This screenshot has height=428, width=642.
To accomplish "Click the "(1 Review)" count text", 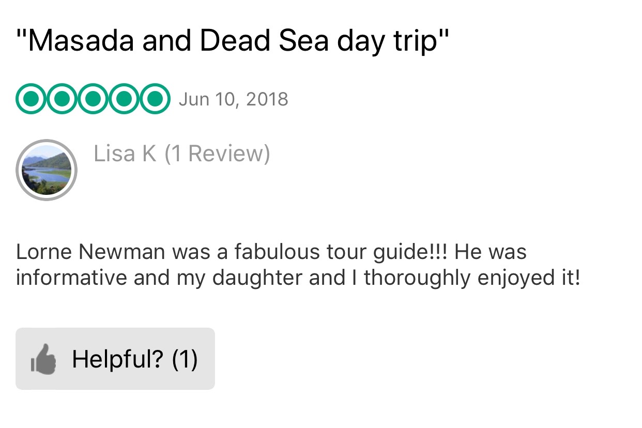I will click(217, 154).
